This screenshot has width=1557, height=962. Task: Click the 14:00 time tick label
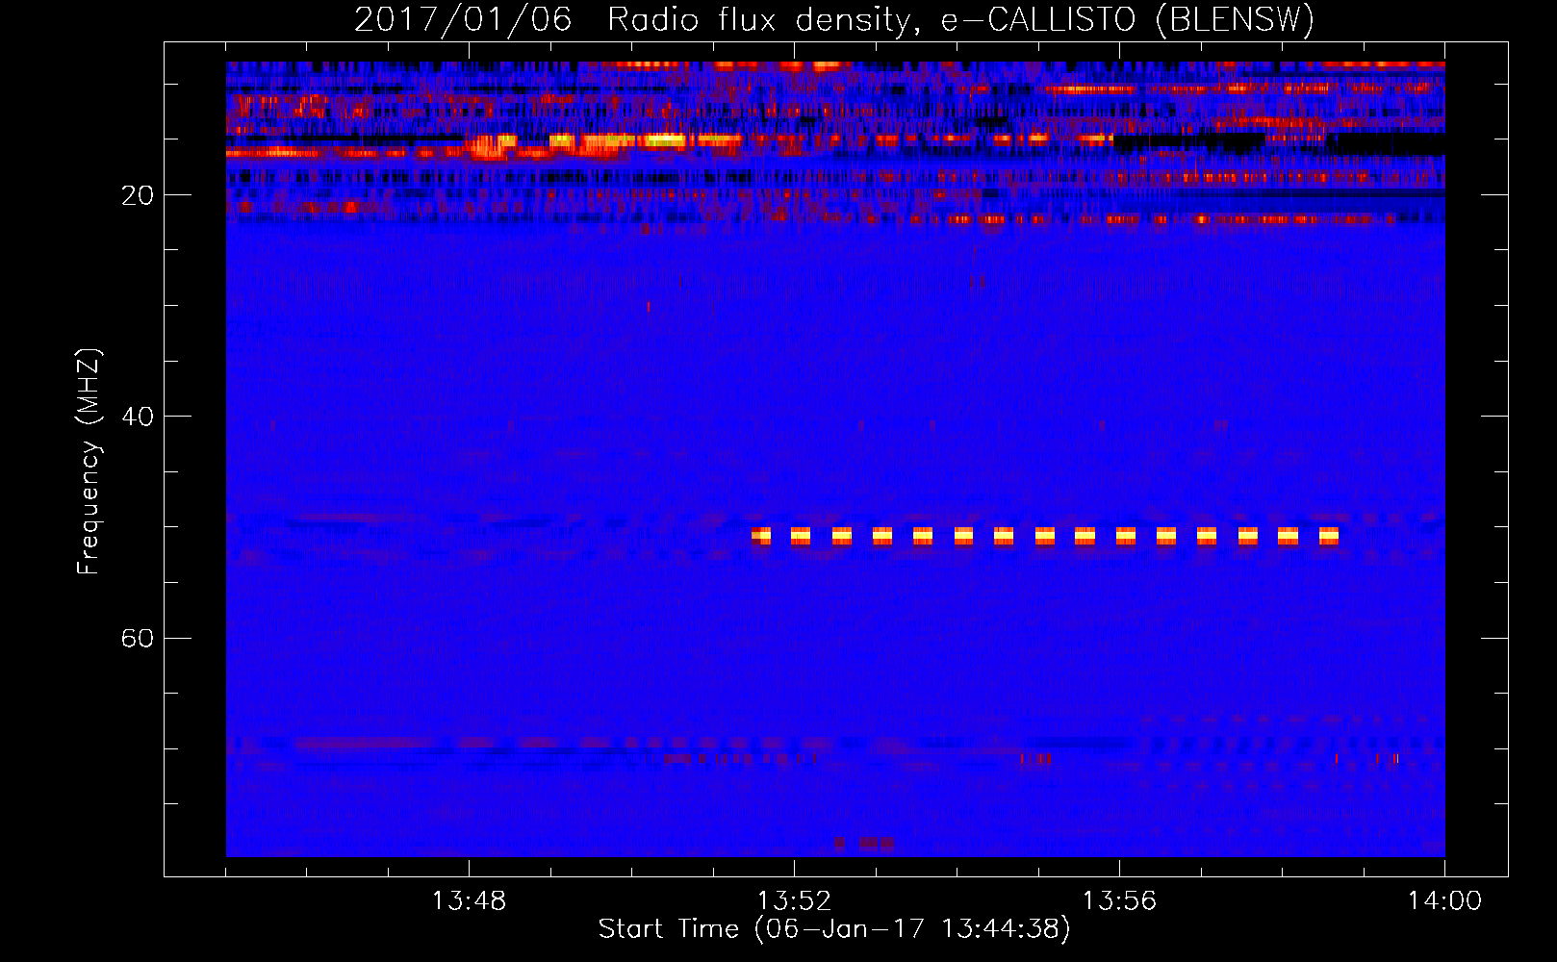tap(1444, 901)
